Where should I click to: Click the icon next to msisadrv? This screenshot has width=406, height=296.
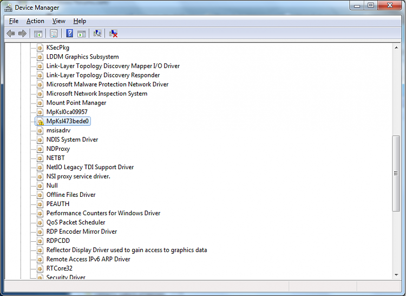click(x=40, y=131)
